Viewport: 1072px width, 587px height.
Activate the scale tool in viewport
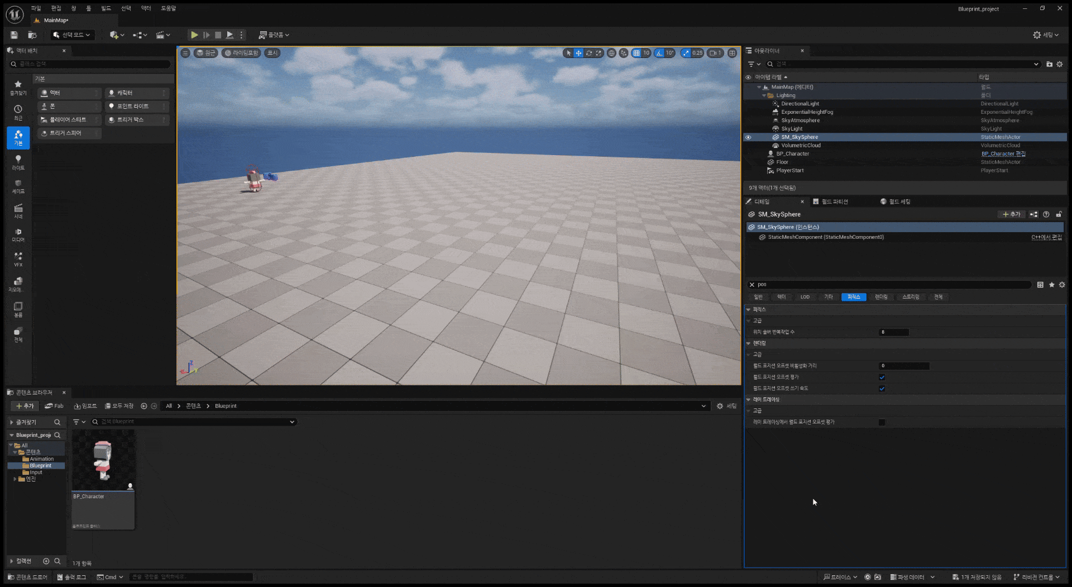pos(599,53)
